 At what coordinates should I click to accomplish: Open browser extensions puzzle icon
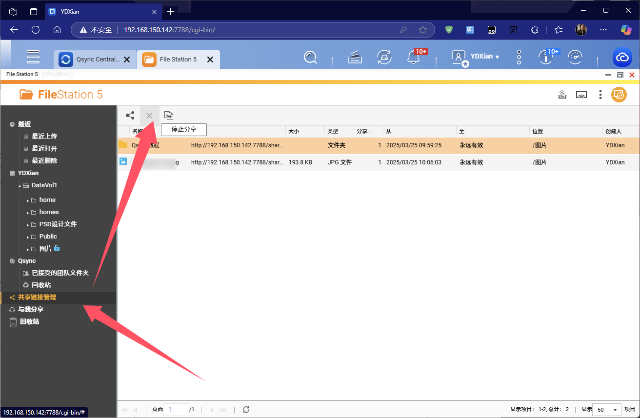point(535,30)
